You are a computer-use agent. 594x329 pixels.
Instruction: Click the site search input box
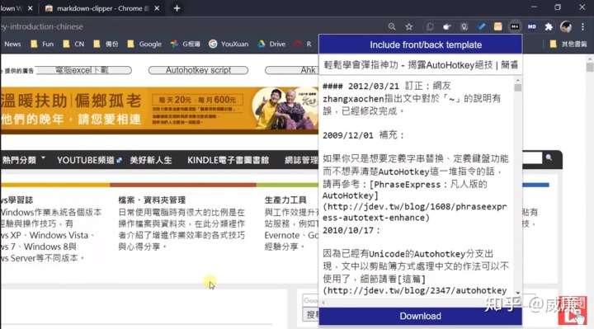point(532,158)
